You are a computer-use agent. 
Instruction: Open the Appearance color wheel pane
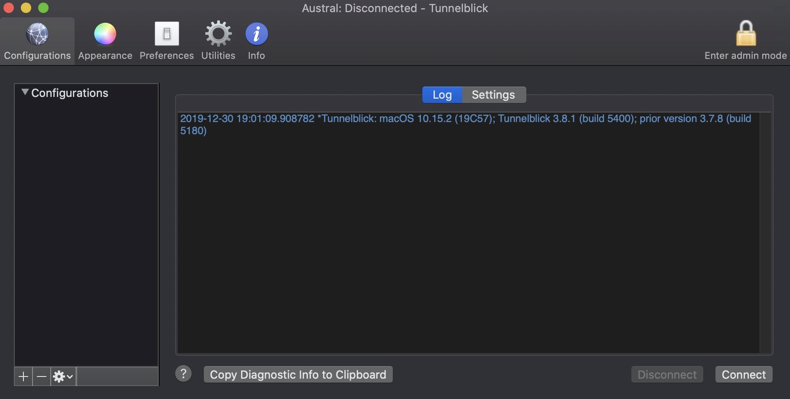point(105,42)
